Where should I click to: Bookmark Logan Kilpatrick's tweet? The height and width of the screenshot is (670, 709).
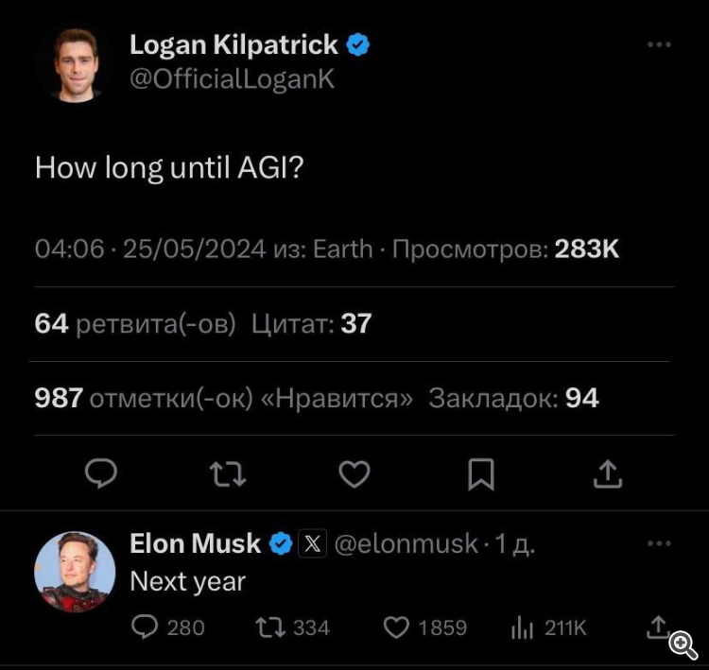pos(481,474)
